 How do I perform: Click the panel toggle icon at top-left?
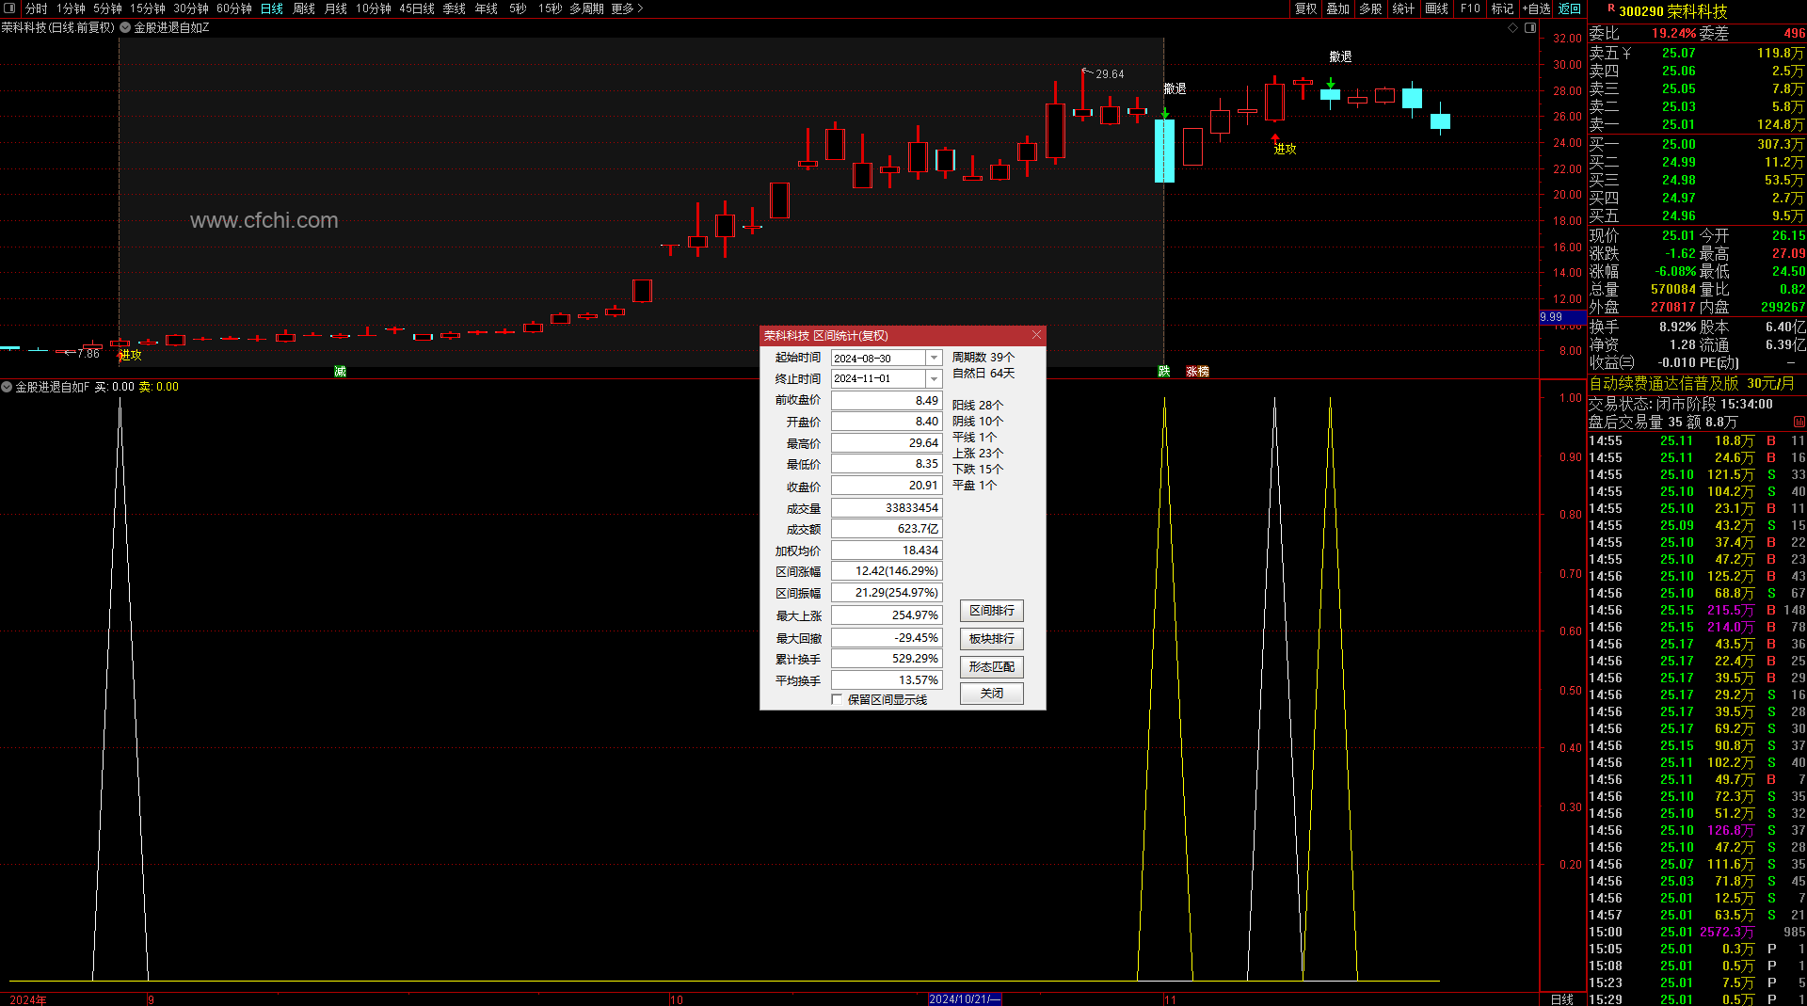[x=10, y=8]
